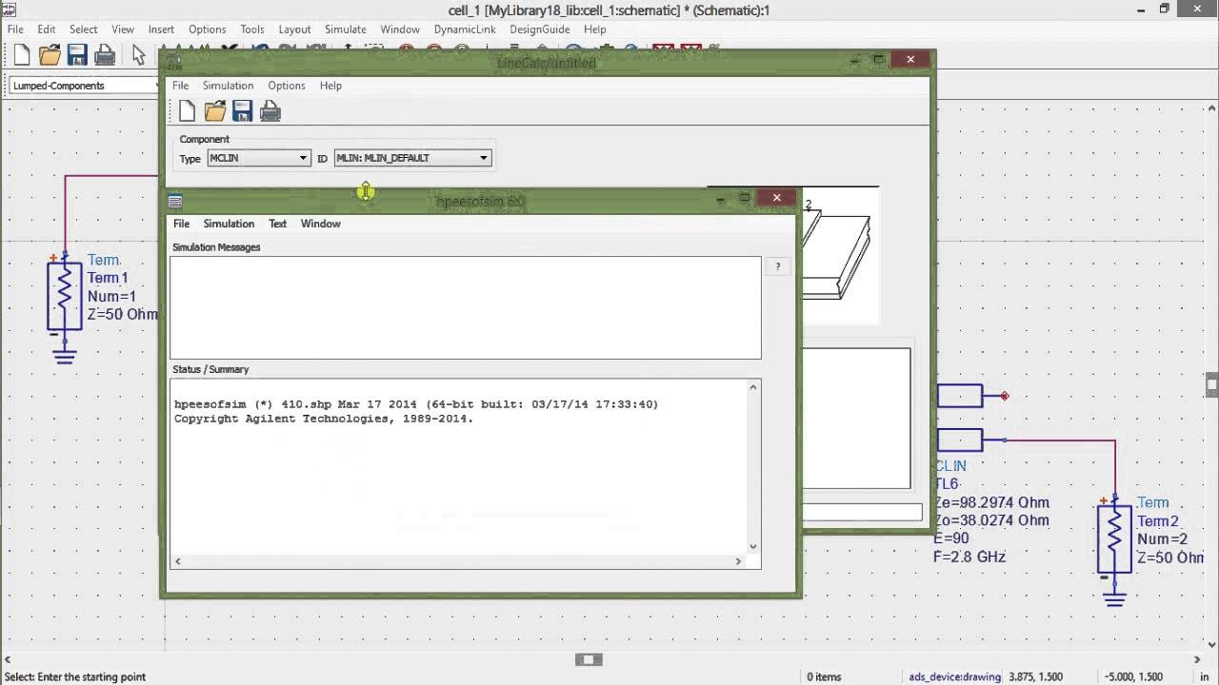The height and width of the screenshot is (685, 1219).
Task: Open Window menu in hpeesofsim window
Action: (321, 224)
